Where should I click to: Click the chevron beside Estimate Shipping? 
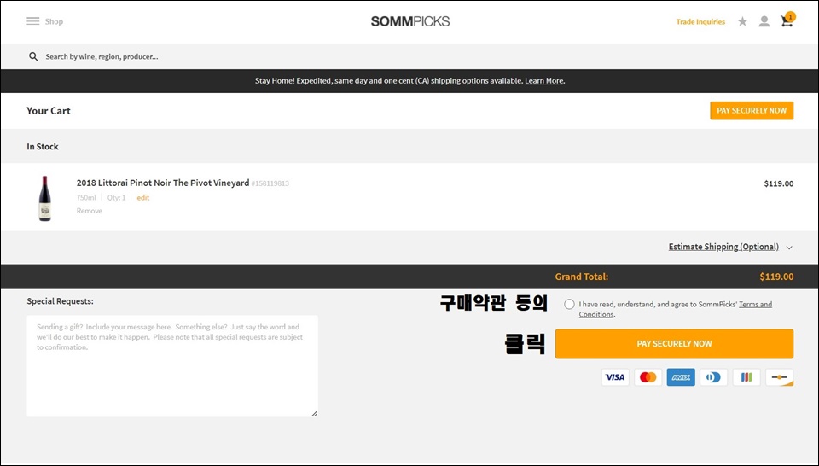(x=789, y=248)
